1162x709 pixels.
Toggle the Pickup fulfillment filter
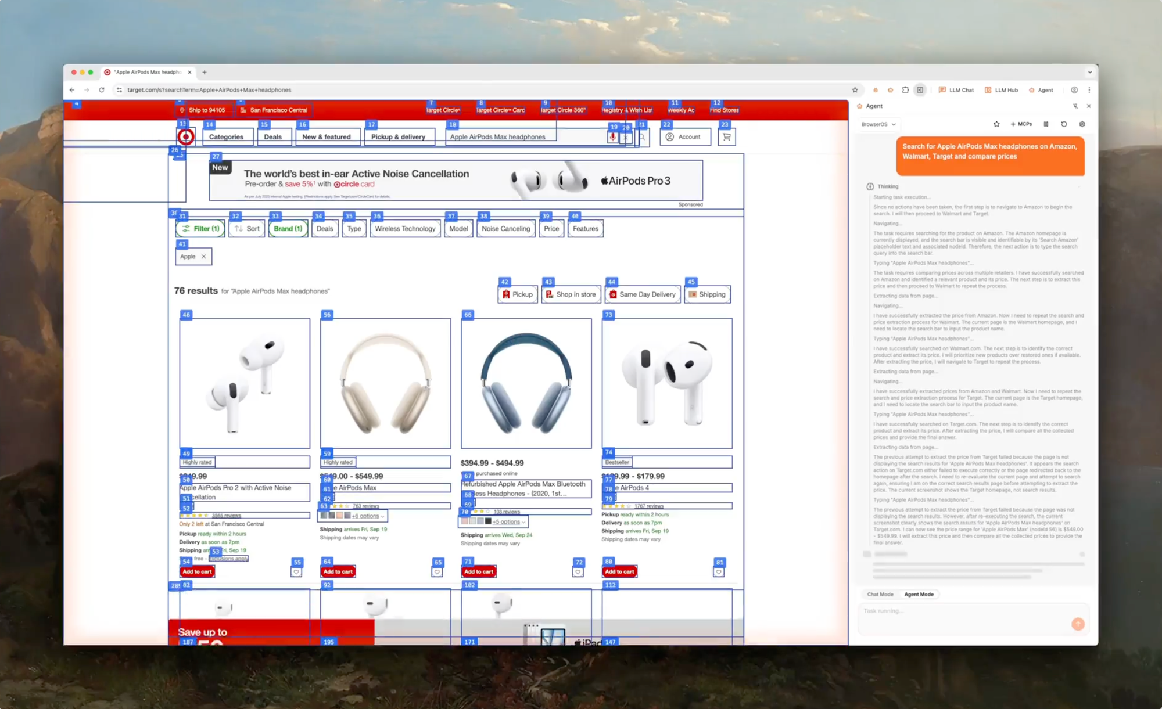517,294
